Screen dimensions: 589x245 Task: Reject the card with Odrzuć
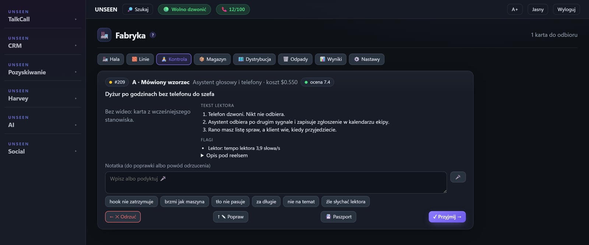[123, 217]
